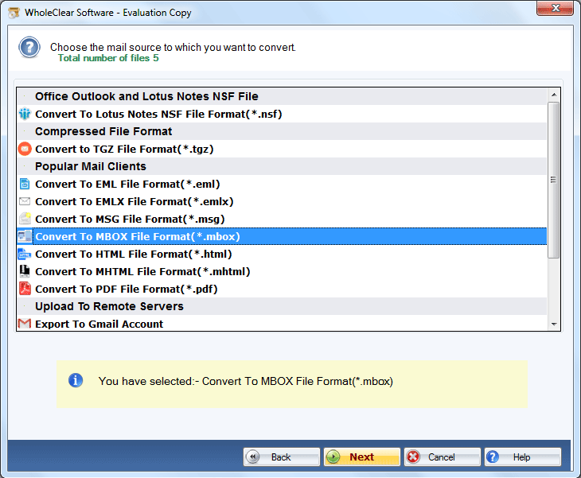Click the scrollbar down arrow
The image size is (581, 478).
pos(554,324)
